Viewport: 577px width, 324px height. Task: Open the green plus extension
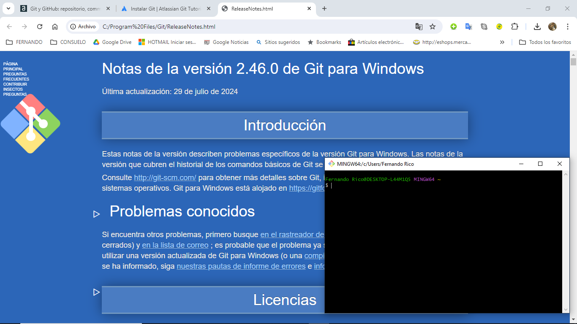pos(454,27)
